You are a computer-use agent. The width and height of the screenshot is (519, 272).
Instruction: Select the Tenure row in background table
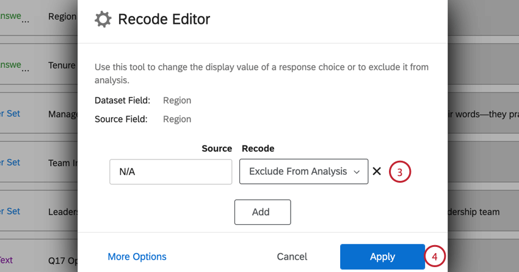[x=62, y=65]
